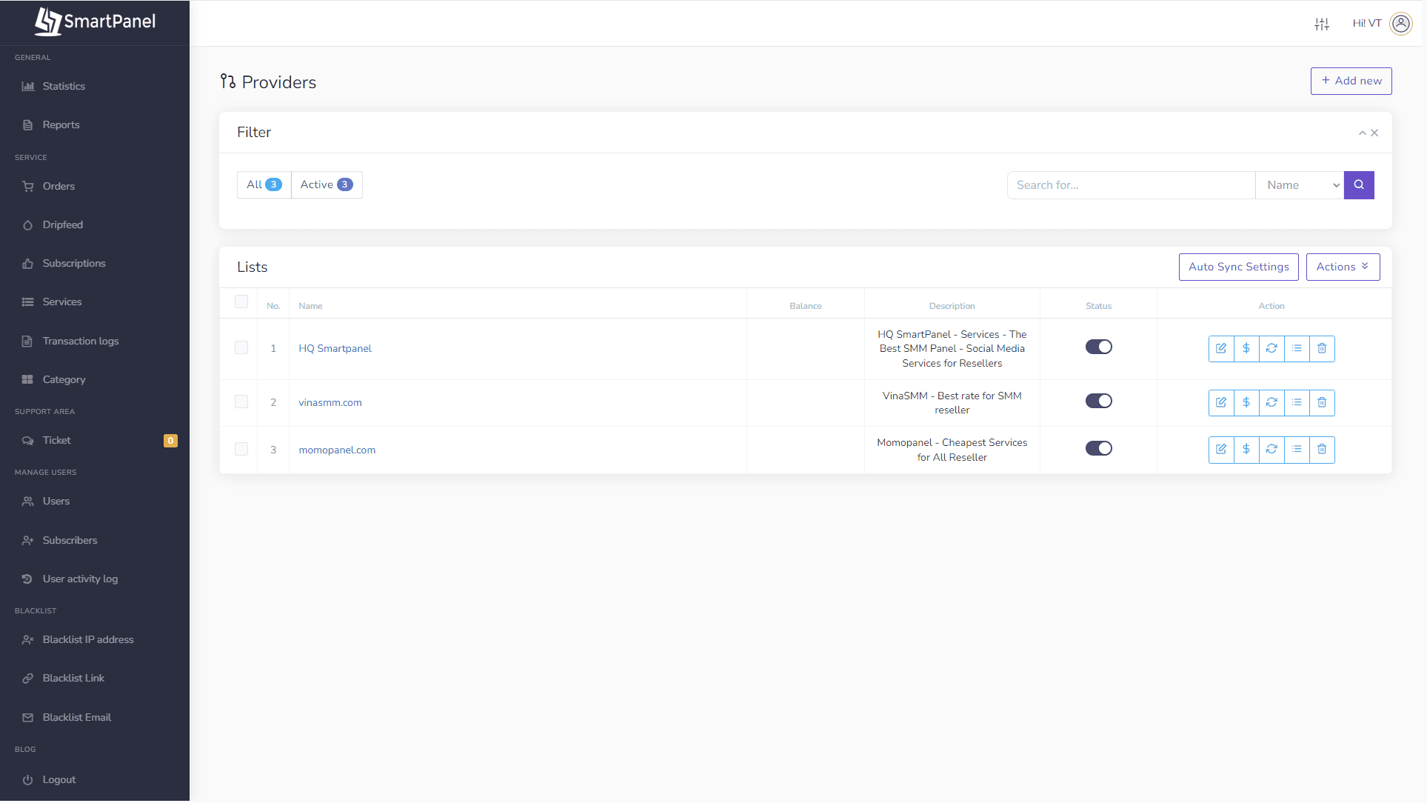
Task: Open settings sliders icon in header
Action: point(1322,24)
